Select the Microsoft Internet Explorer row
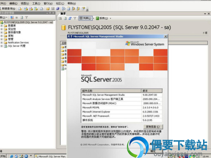The height and width of the screenshot is (158, 211). pos(122,112)
